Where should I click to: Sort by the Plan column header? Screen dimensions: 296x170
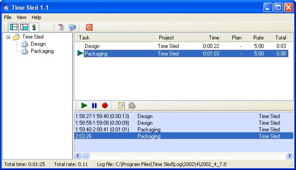(232, 38)
